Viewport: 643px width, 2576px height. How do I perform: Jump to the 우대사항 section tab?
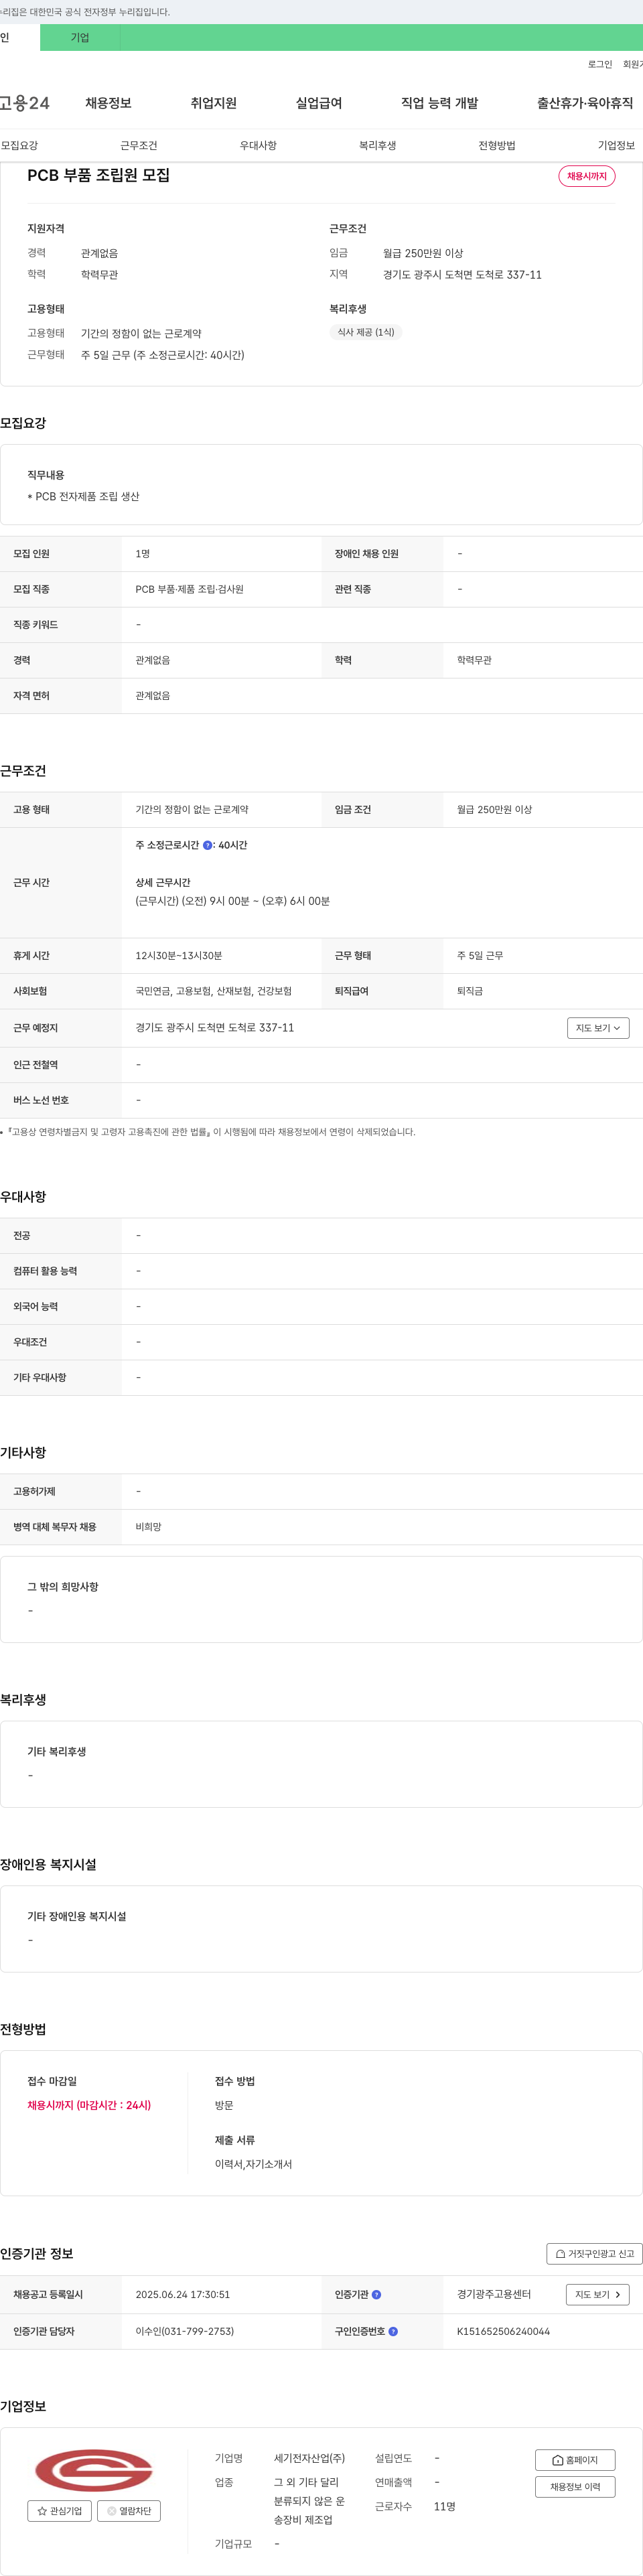pyautogui.click(x=258, y=145)
